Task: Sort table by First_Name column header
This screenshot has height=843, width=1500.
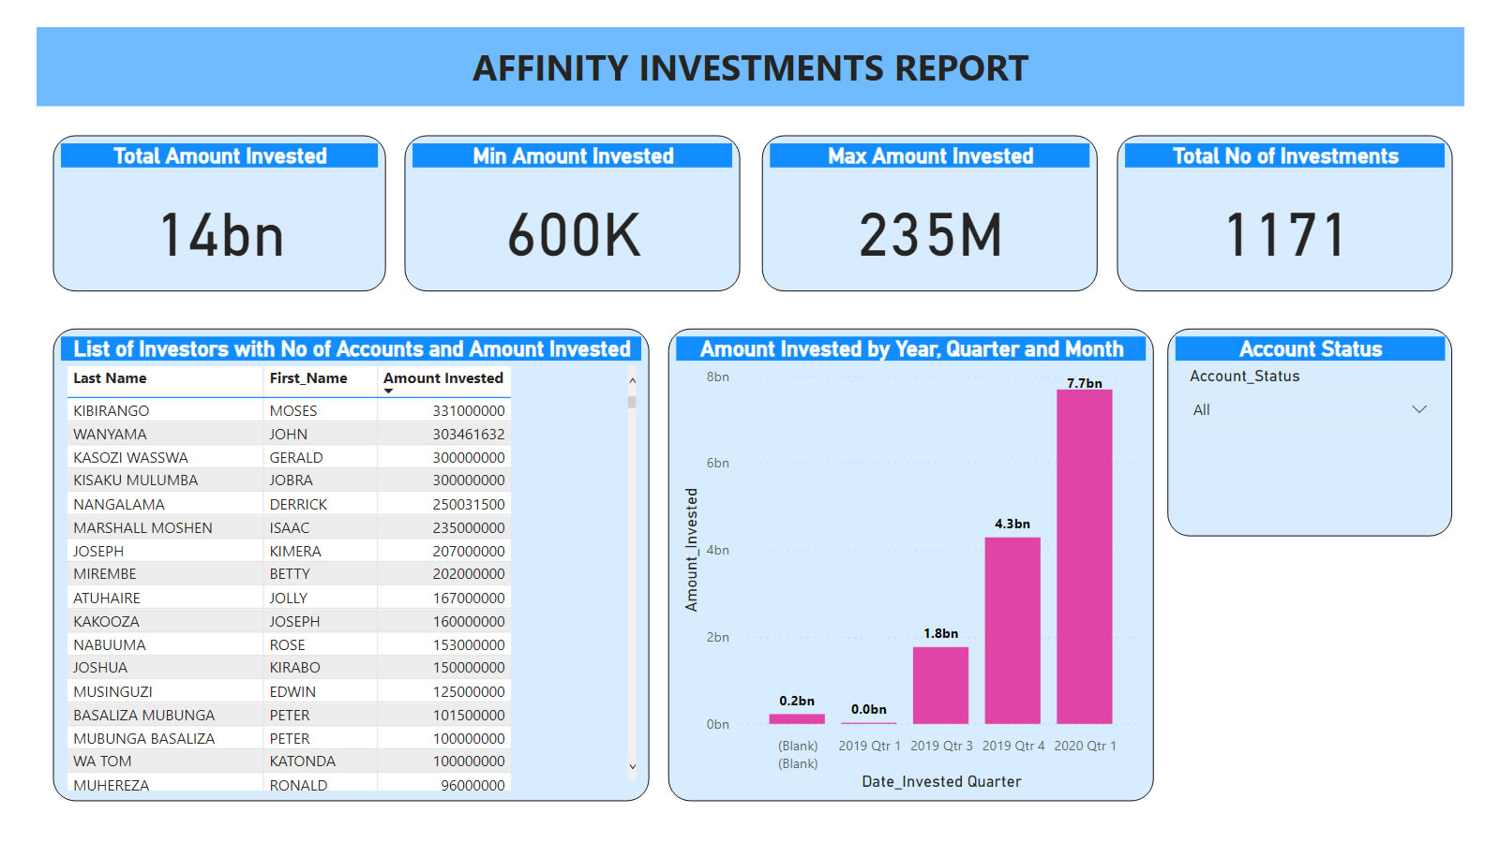Action: (x=307, y=378)
